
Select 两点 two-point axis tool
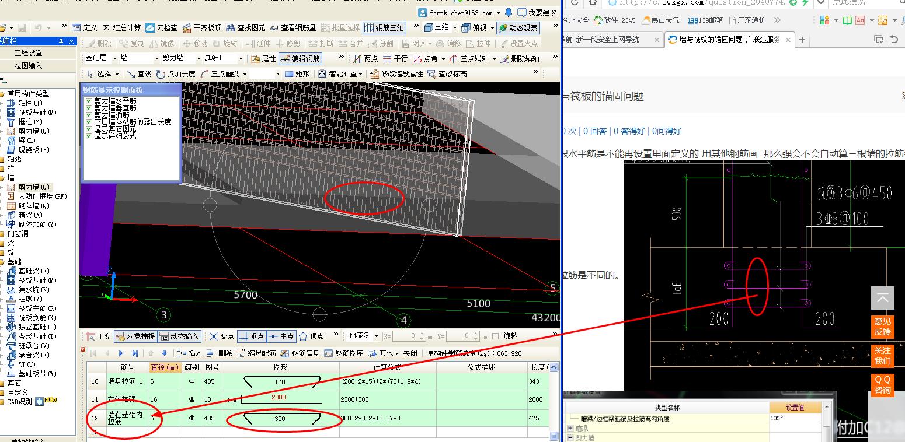click(x=366, y=58)
